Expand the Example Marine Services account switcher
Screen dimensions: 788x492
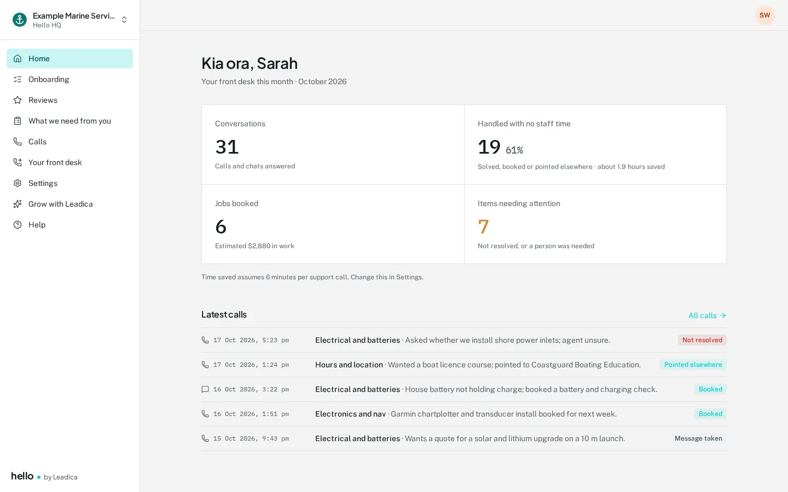(70, 20)
